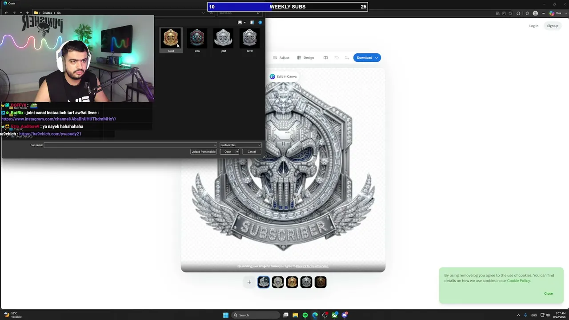The image size is (569, 320).
Task: Open the Xbox app from taskbar
Action: 335,315
